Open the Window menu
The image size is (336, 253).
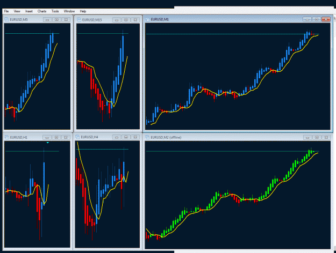coord(69,11)
